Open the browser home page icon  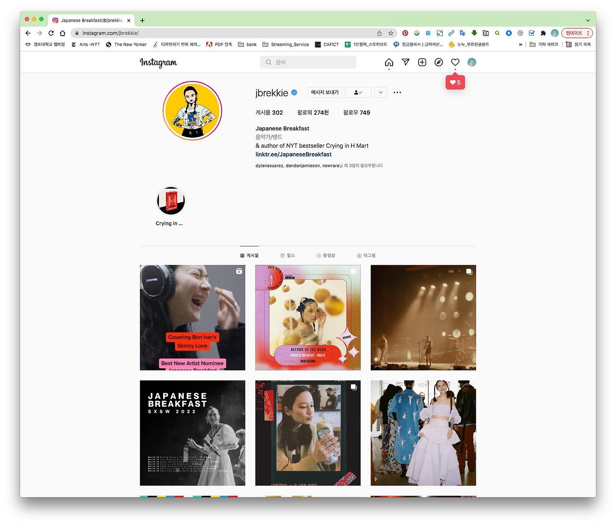click(63, 33)
